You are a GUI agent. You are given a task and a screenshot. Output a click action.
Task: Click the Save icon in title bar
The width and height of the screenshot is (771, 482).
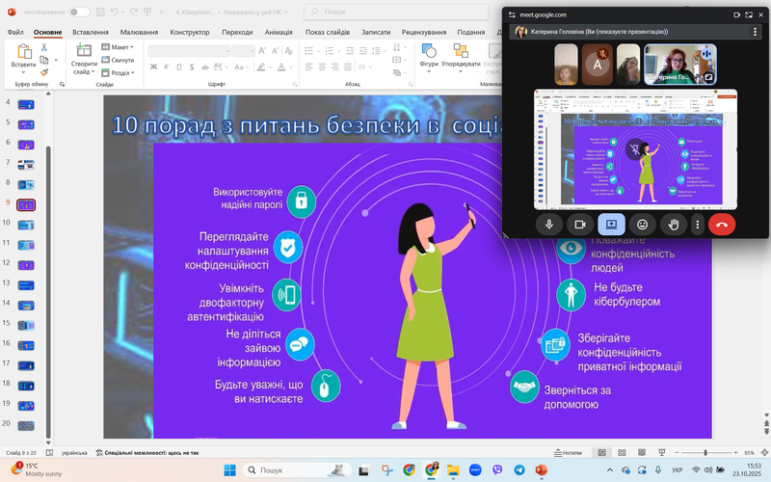[100, 13]
